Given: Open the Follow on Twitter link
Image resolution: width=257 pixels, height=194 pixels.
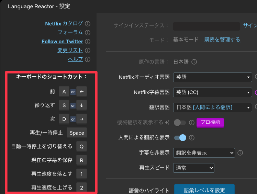Looking at the screenshot, I should pyautogui.click(x=62, y=42).
